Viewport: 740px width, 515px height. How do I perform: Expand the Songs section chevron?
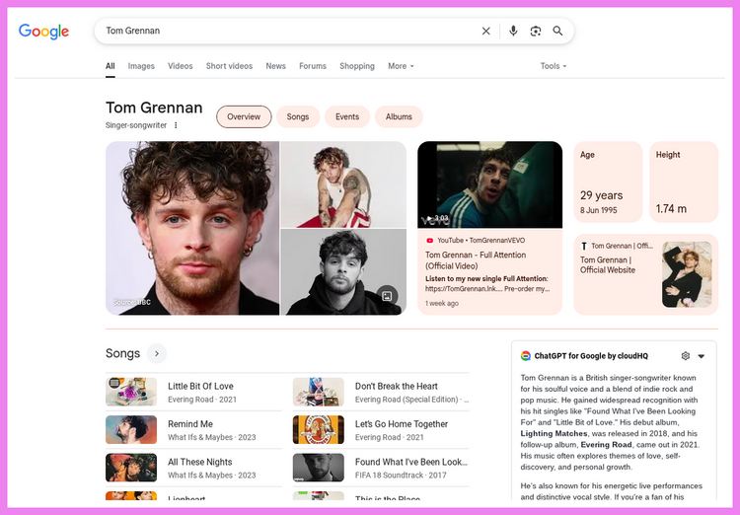[157, 353]
